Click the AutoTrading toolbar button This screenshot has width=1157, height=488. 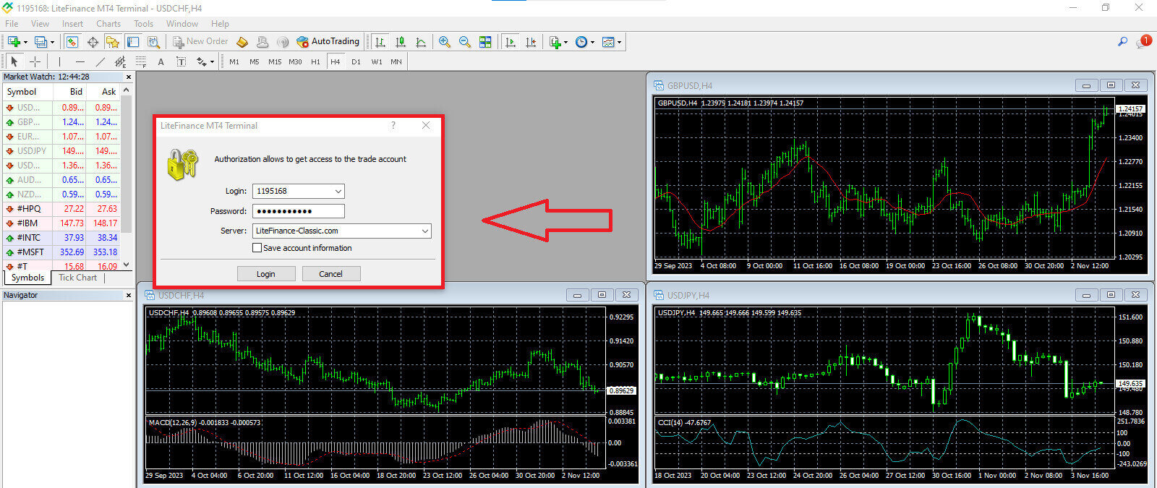(328, 42)
